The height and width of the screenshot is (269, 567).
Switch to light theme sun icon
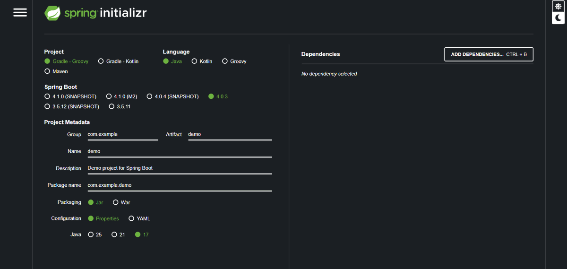point(558,6)
